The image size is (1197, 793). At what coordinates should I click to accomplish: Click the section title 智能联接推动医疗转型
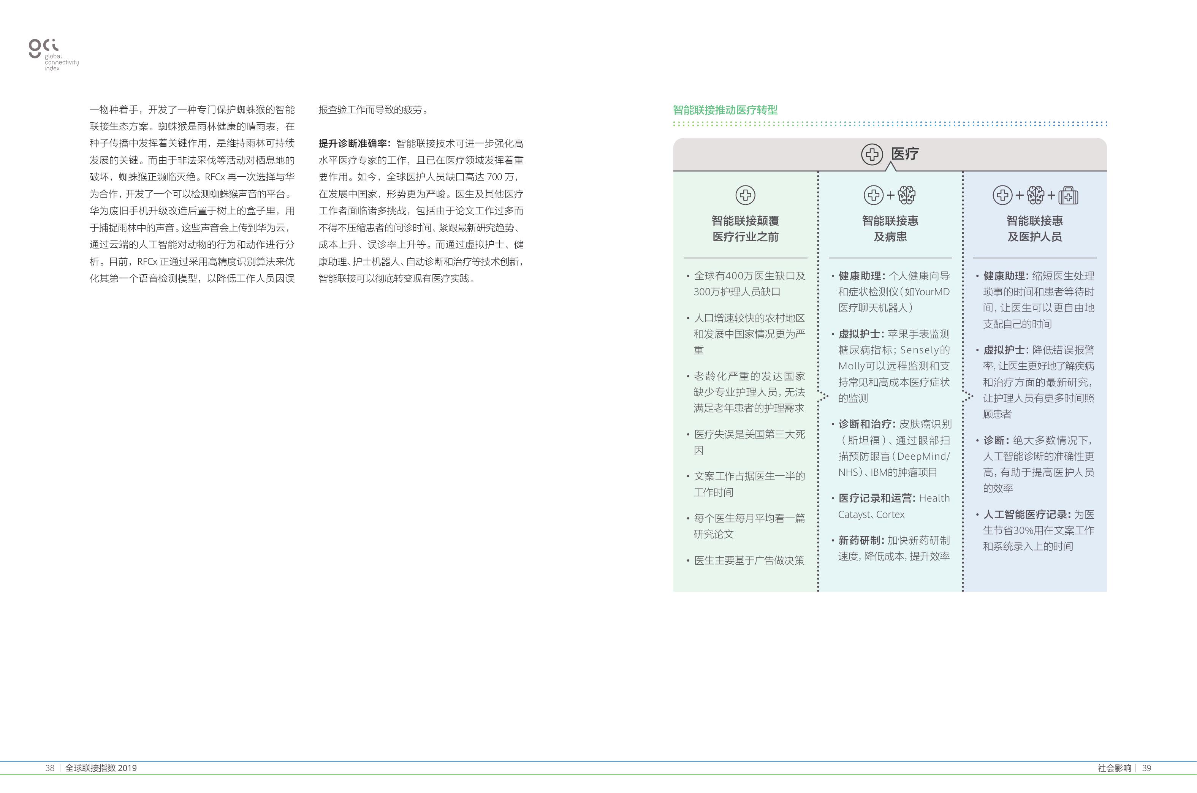(725, 110)
